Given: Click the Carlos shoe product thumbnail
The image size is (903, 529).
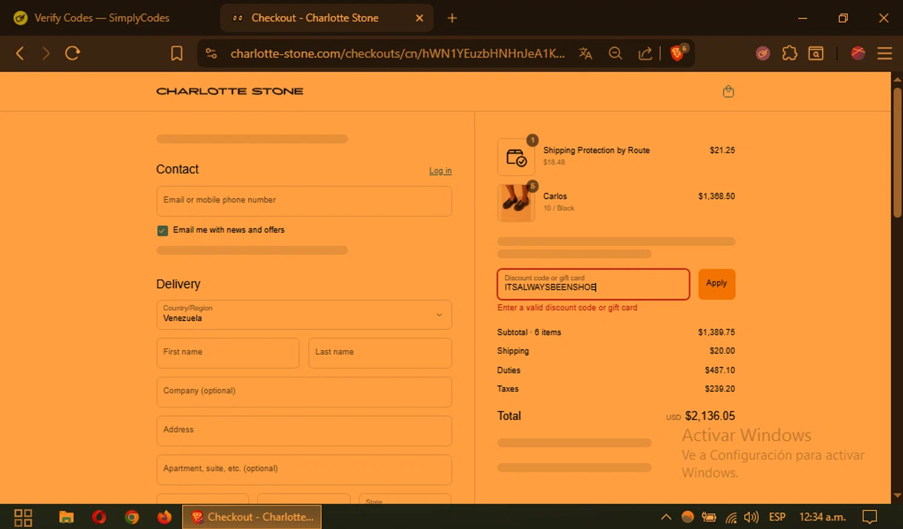Looking at the screenshot, I should pos(516,203).
